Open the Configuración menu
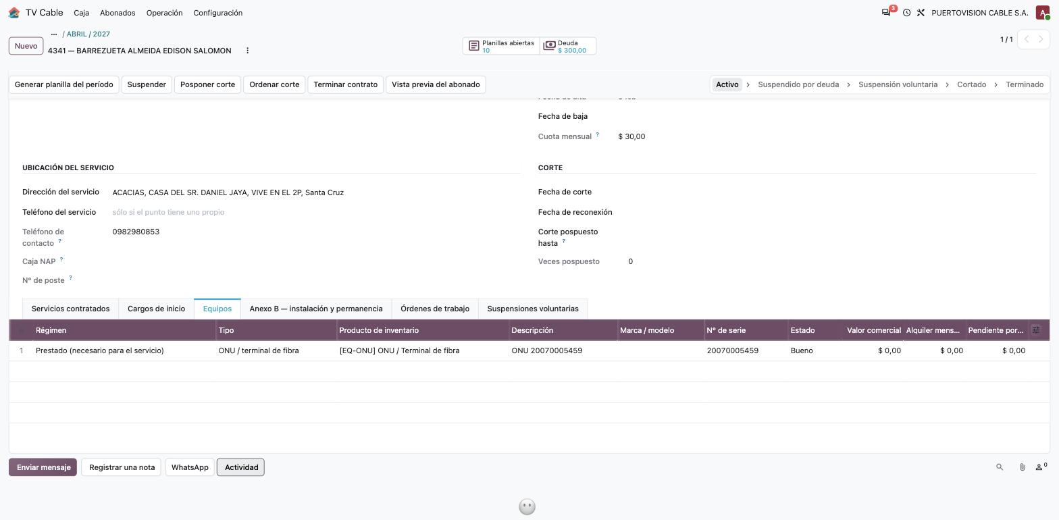The width and height of the screenshot is (1059, 520). click(217, 13)
